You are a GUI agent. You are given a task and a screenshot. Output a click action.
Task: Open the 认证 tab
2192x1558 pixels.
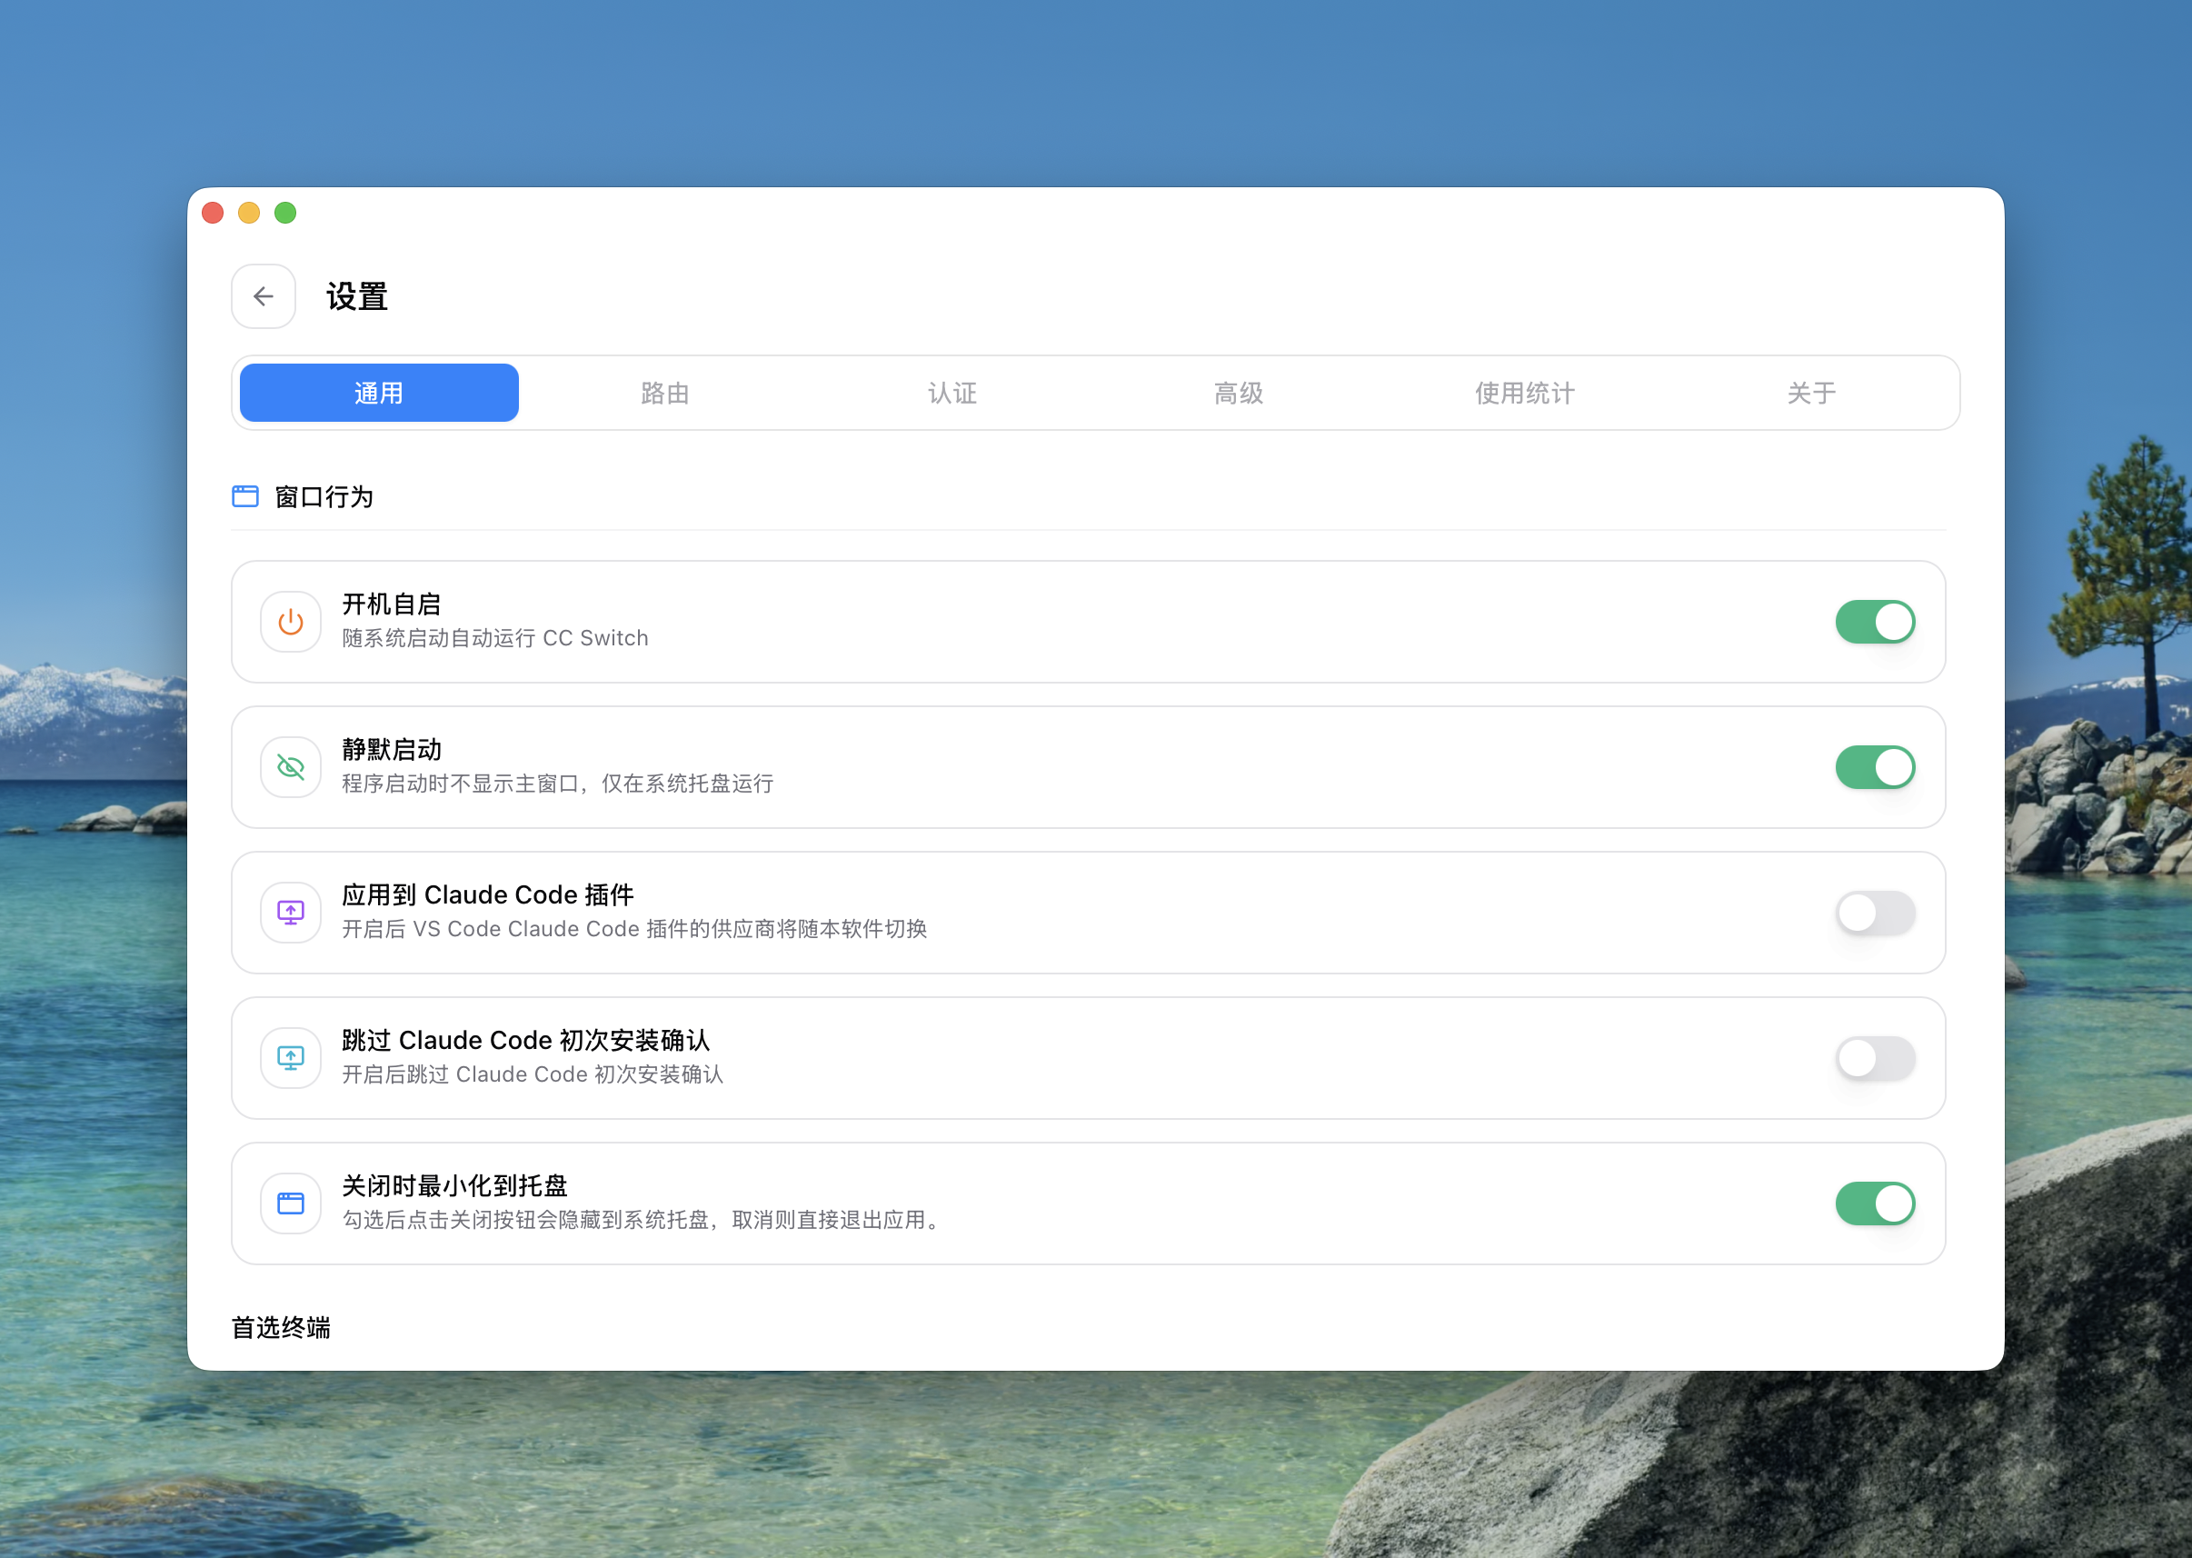pyautogui.click(x=952, y=393)
